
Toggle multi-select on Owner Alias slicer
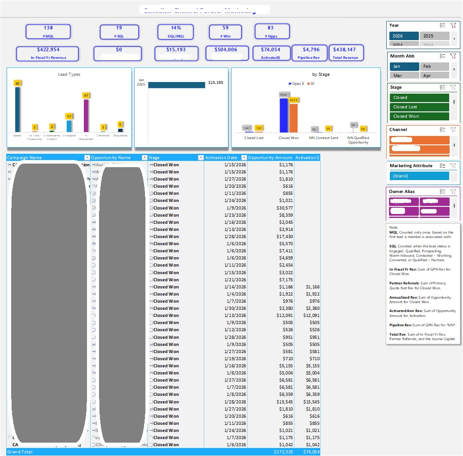442,192
